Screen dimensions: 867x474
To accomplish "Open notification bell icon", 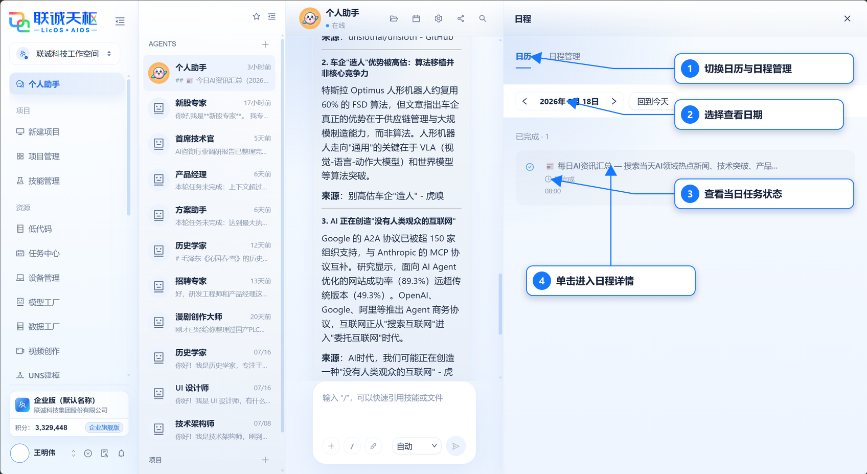I will [x=121, y=454].
